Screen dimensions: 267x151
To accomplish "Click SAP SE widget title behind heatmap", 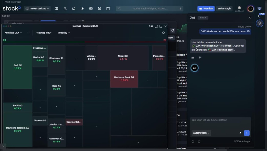I will [6, 16].
